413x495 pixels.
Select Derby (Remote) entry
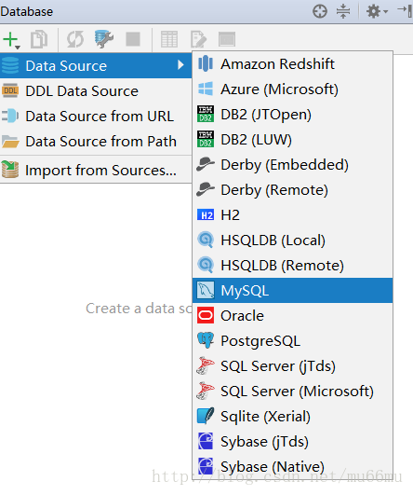tap(293, 190)
